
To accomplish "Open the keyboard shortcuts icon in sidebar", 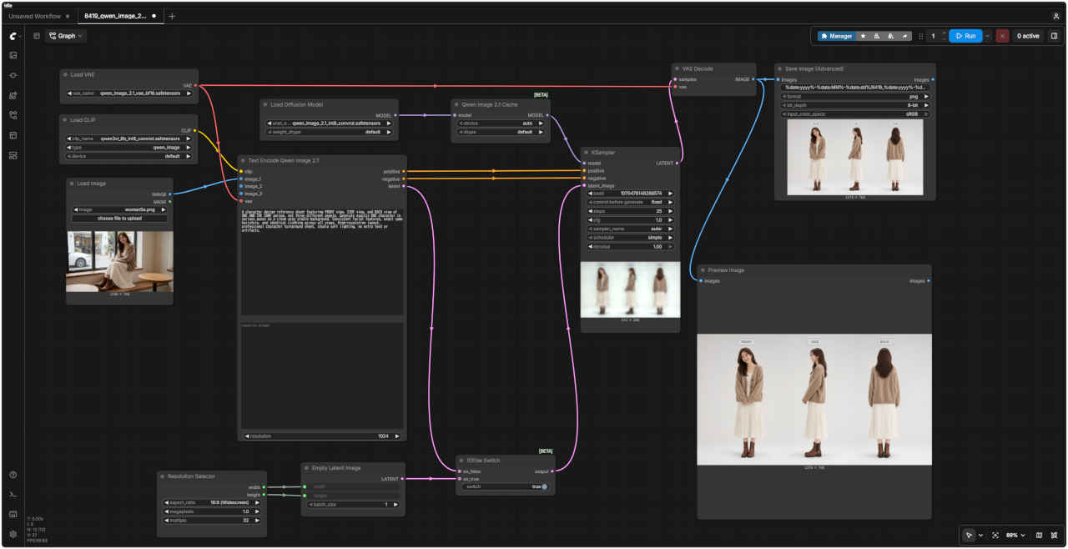I will (13, 514).
